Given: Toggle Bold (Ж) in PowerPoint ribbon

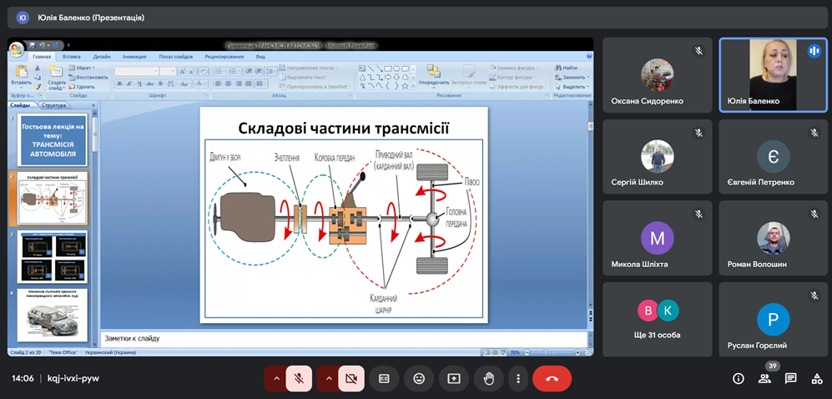Looking at the screenshot, I should click(x=118, y=84).
